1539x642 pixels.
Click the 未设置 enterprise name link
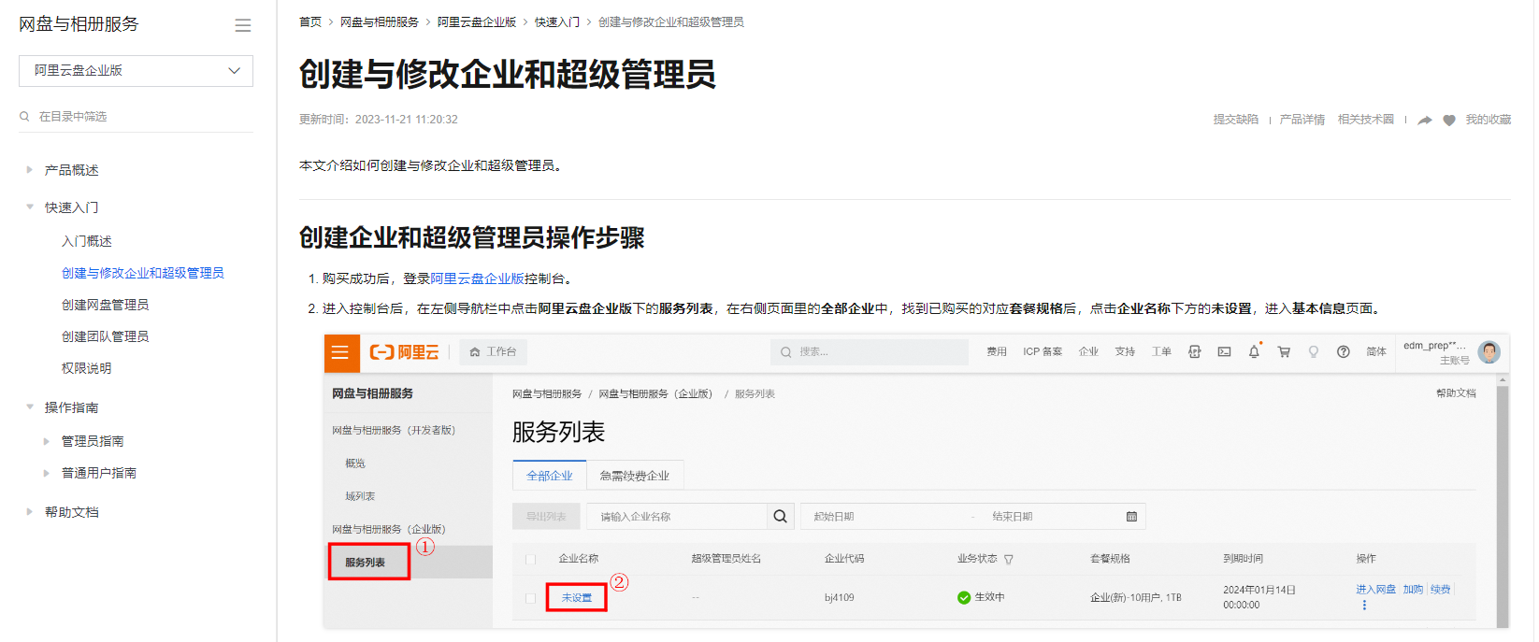pyautogui.click(x=577, y=598)
